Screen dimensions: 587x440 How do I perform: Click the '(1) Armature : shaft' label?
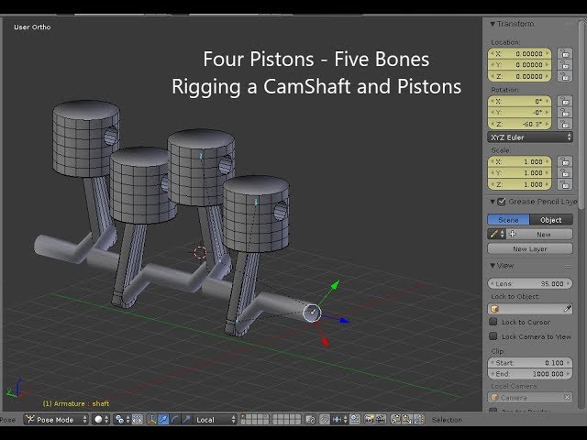[x=76, y=403]
